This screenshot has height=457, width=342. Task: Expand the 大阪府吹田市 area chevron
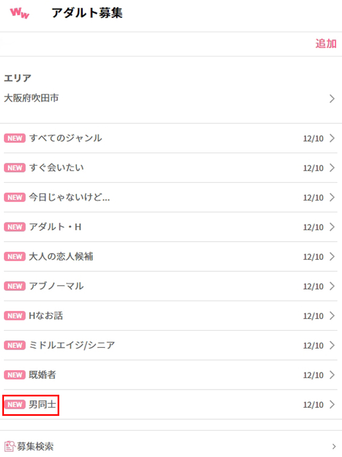[332, 99]
